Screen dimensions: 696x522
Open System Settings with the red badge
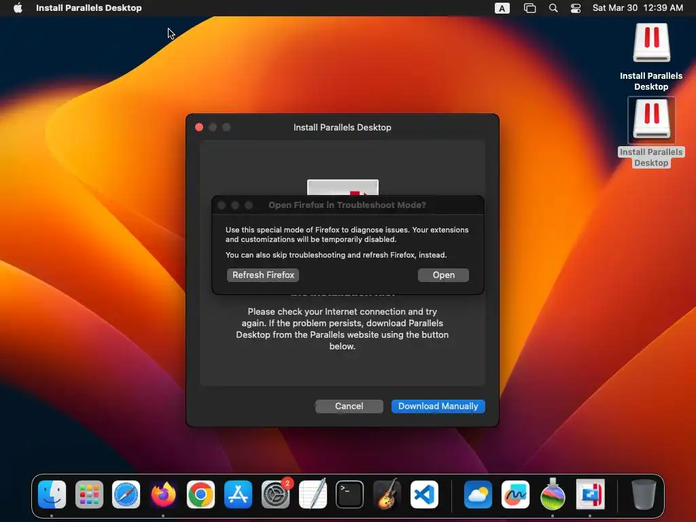275,494
